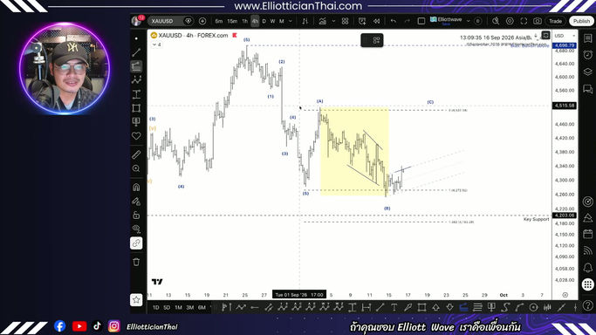Click the XAUUSD symbol search box

coord(170,21)
